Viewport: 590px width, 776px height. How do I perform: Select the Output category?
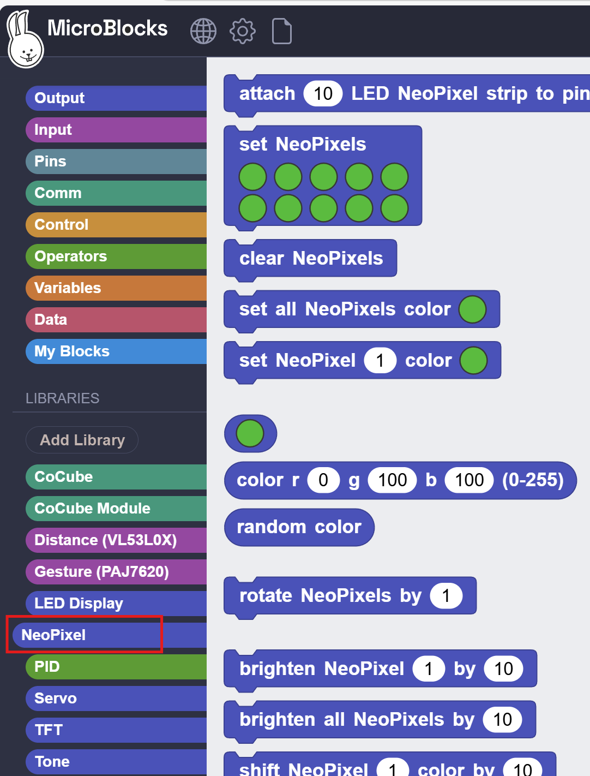(x=116, y=98)
